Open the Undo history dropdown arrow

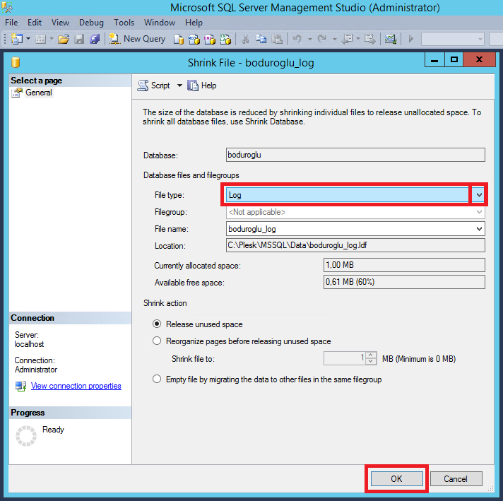tap(309, 39)
